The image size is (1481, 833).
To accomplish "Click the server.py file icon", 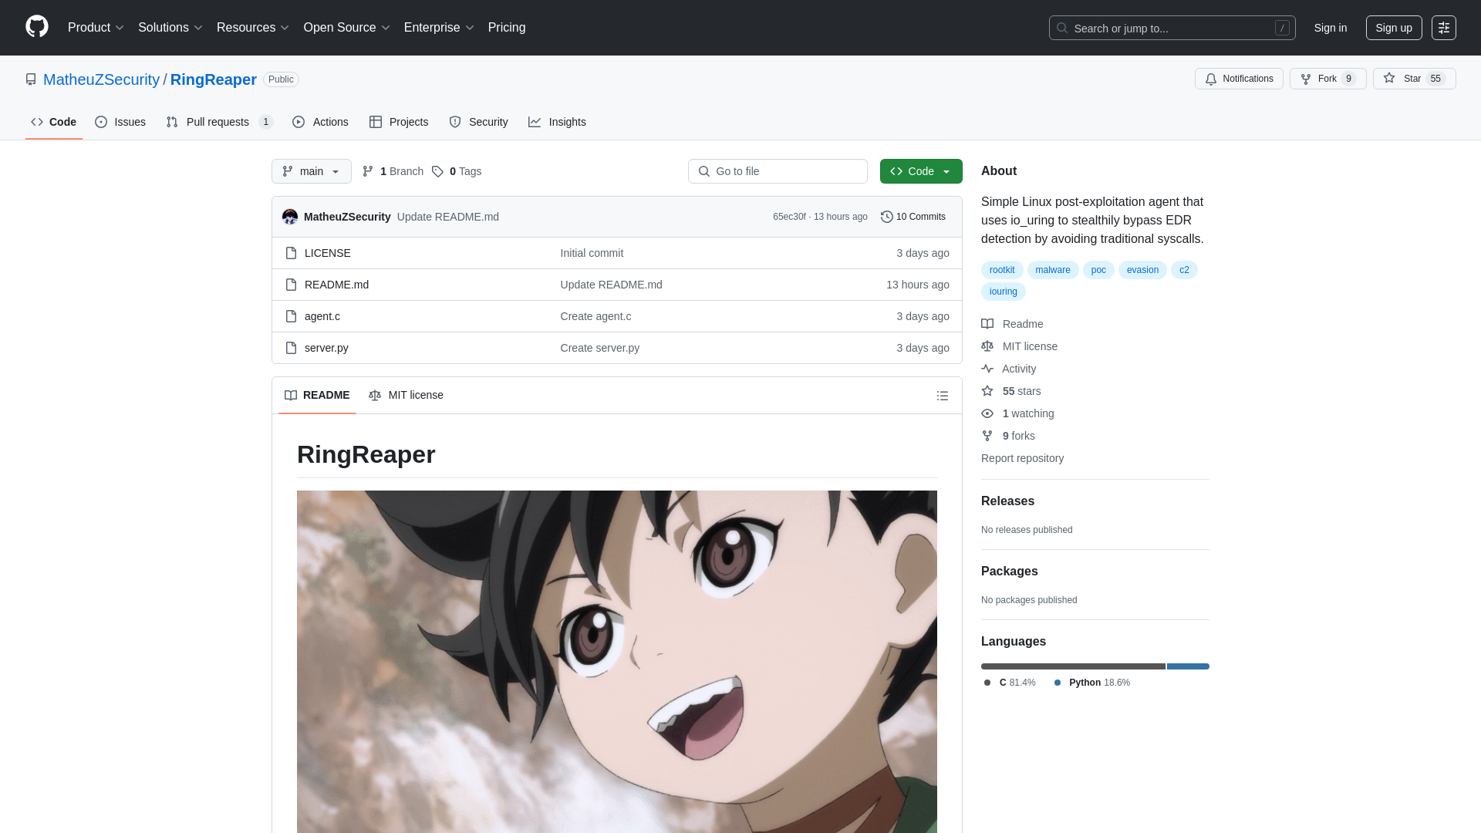I will 291,348.
